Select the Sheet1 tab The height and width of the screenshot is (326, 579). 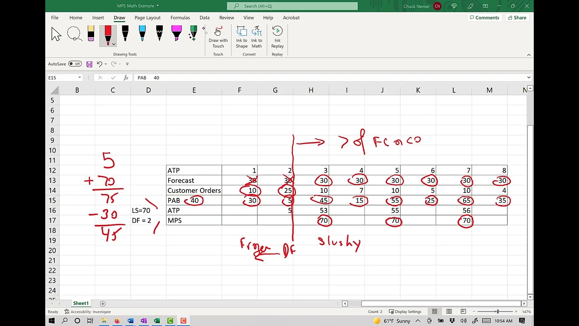click(81, 303)
